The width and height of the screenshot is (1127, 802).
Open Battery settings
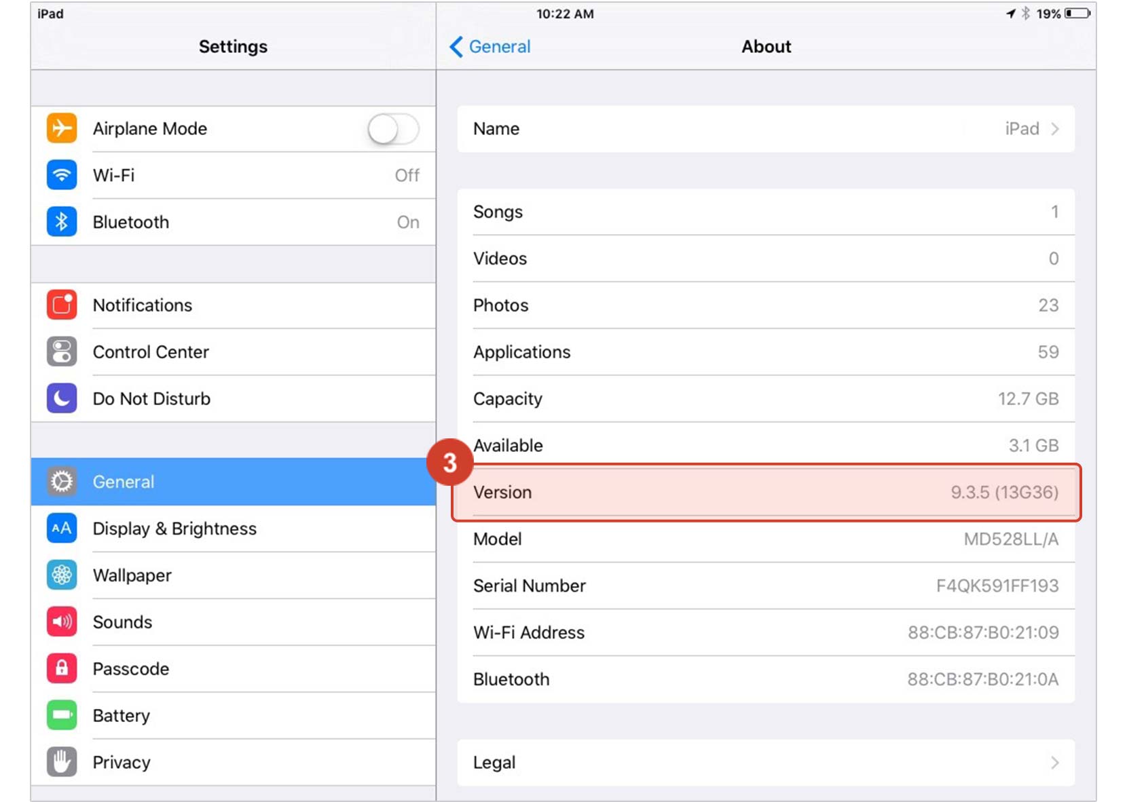(234, 715)
